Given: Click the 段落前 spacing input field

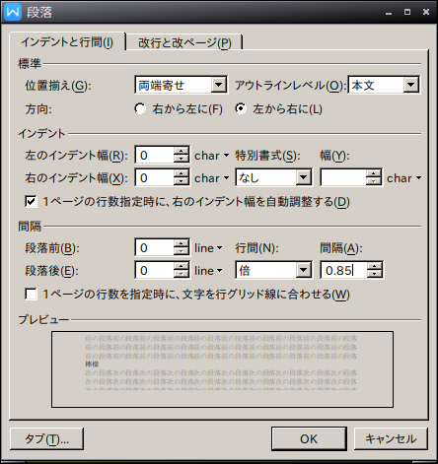Looking at the screenshot, I should [154, 247].
